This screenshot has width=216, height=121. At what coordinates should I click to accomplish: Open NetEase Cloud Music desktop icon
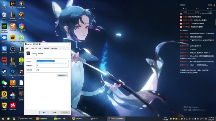(x=13, y=106)
